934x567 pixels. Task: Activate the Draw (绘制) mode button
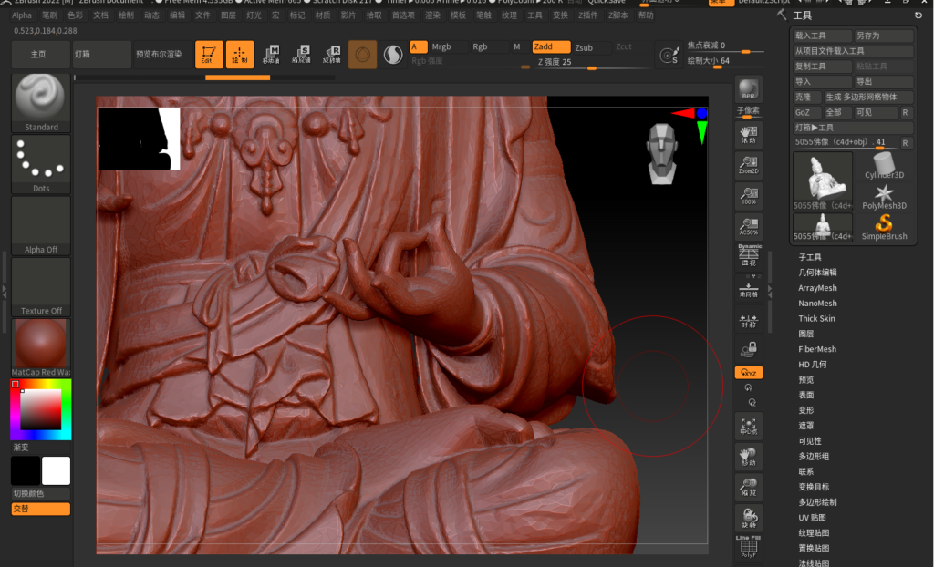240,54
